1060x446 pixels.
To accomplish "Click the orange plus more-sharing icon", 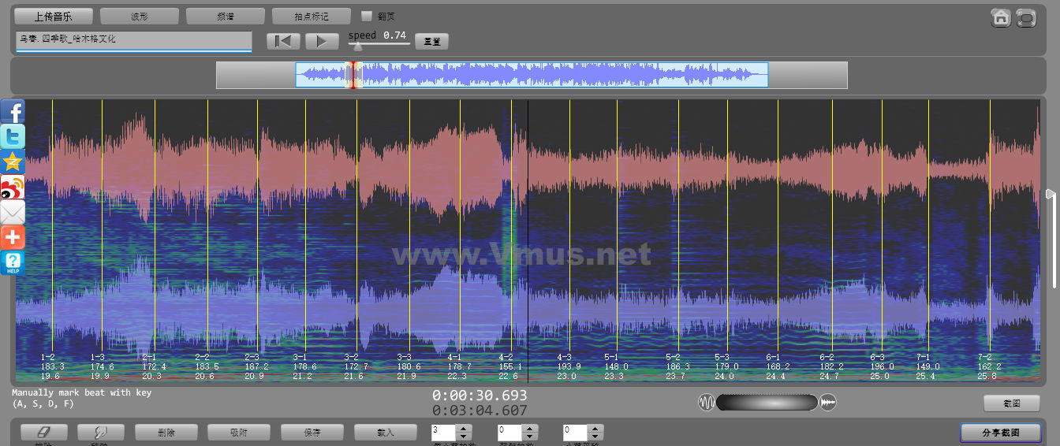I will (x=13, y=237).
